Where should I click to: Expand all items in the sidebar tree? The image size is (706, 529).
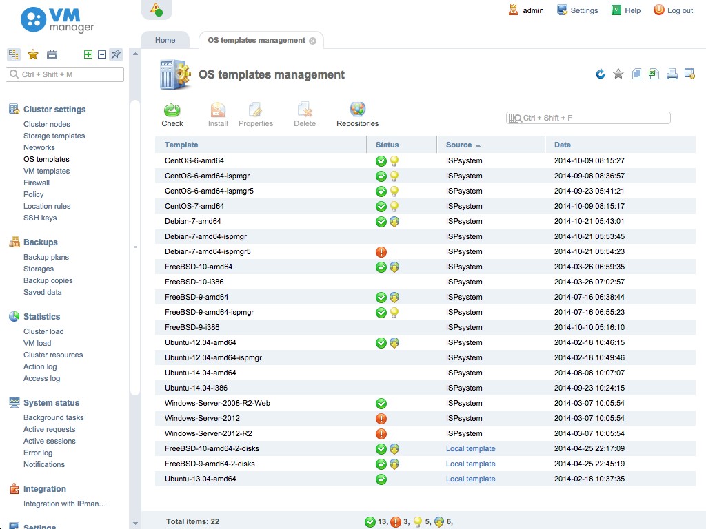pos(89,54)
